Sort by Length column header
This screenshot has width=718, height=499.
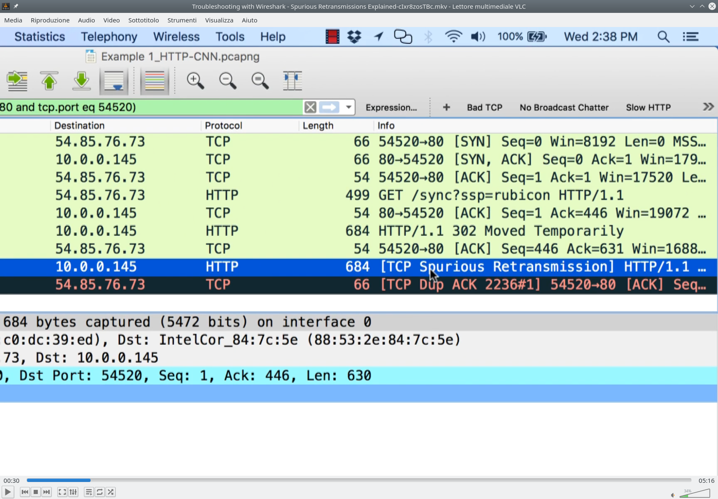(x=336, y=125)
